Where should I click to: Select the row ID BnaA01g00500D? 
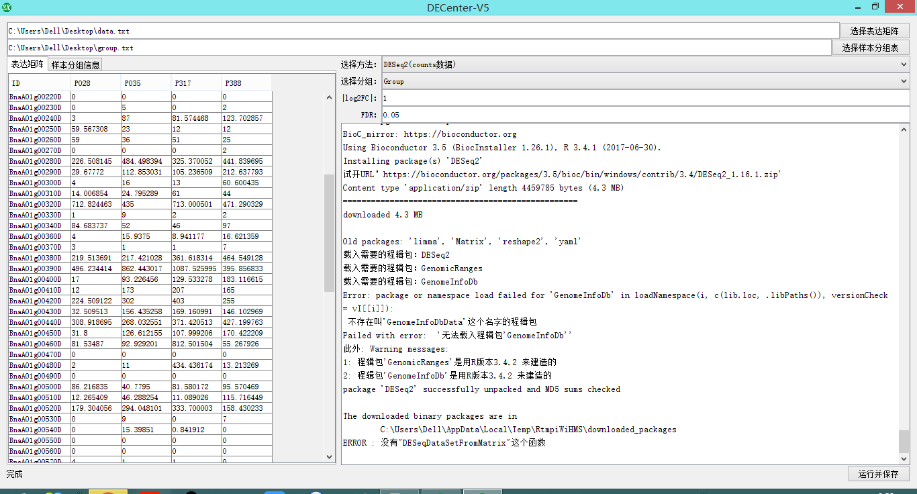click(x=39, y=387)
